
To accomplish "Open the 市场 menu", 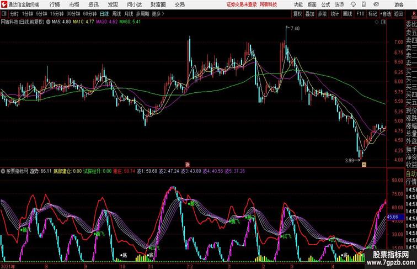I will [x=74, y=4].
